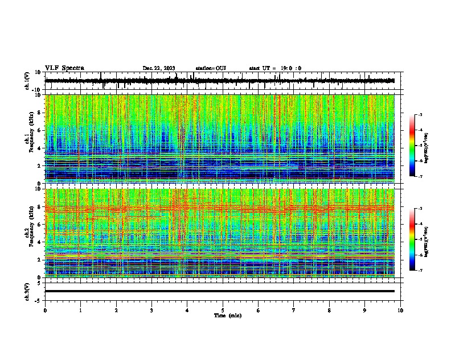The width and height of the screenshot is (451, 348).
Task: Click the "station=OUI" header text
Action: pos(211,68)
